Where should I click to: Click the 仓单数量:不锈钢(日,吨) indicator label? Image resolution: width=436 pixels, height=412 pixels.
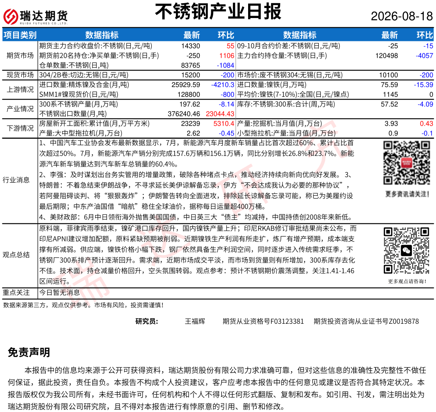[x=74, y=65]
